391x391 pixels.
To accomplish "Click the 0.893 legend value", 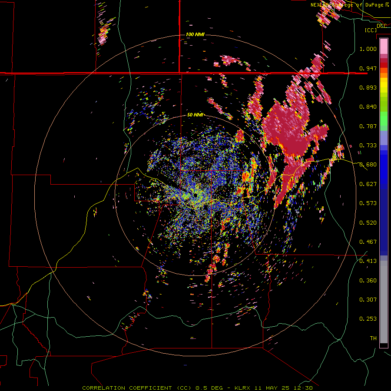I will [368, 87].
